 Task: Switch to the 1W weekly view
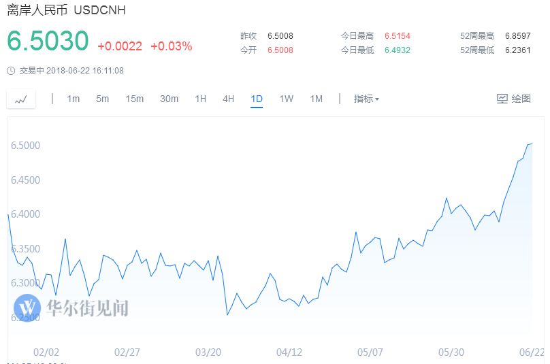click(286, 99)
